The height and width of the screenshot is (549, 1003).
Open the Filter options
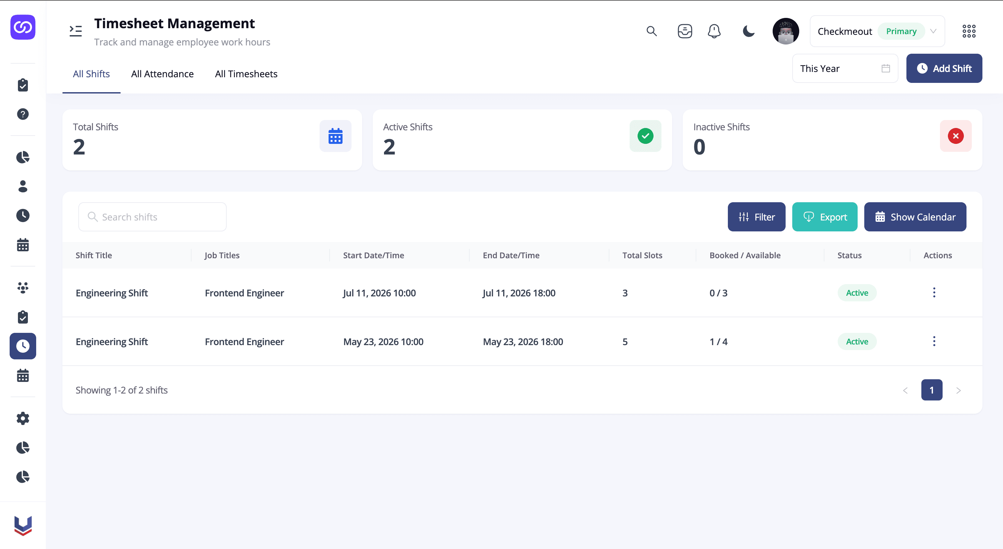tap(756, 217)
